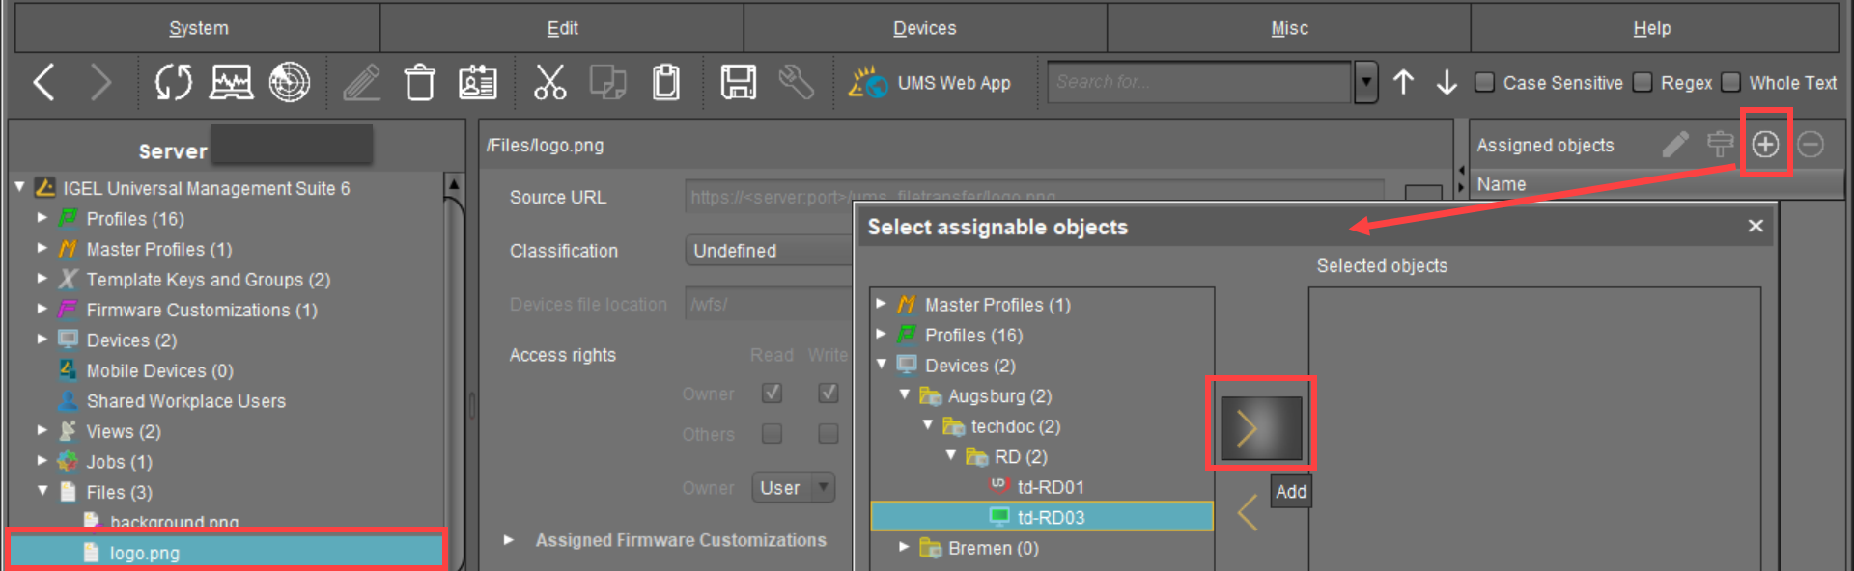Click the Refresh icon in toolbar
Image resolution: width=1854 pixels, height=571 pixels.
coord(174,83)
